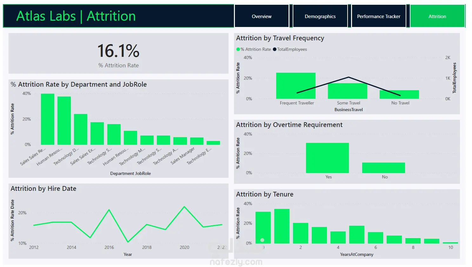Click the '2016' year axis label
The height and width of the screenshot is (267, 472).
click(x=109, y=247)
